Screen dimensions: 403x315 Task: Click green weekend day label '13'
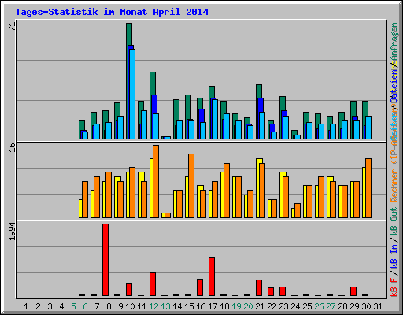165,306
